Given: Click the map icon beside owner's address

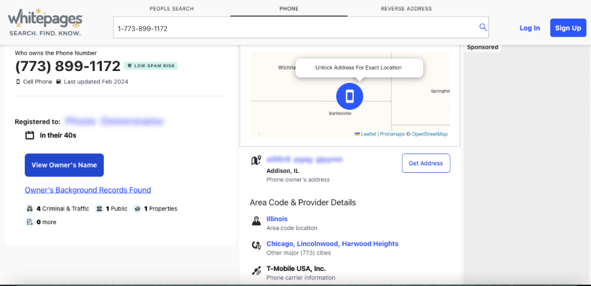Looking at the screenshot, I should point(256,160).
